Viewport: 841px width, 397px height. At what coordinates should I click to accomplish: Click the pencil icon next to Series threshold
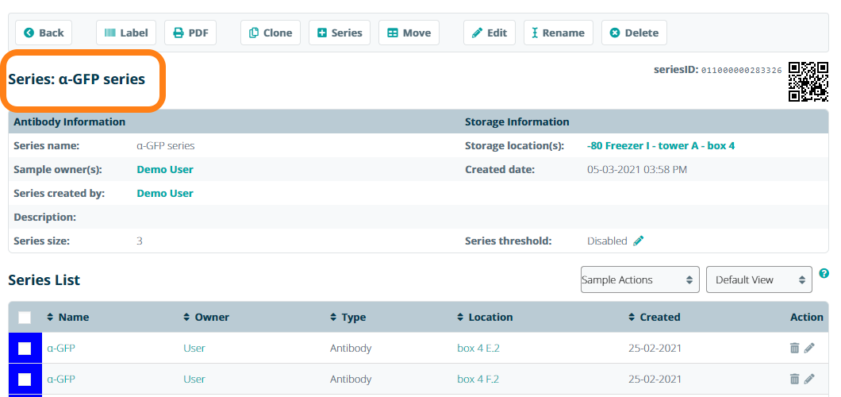pyautogui.click(x=639, y=241)
